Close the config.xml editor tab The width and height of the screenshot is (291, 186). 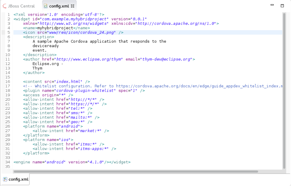73,6
